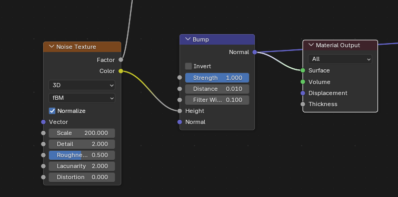Image resolution: width=398 pixels, height=197 pixels.
Task: Click the Roughness input socket
Action: point(43,155)
